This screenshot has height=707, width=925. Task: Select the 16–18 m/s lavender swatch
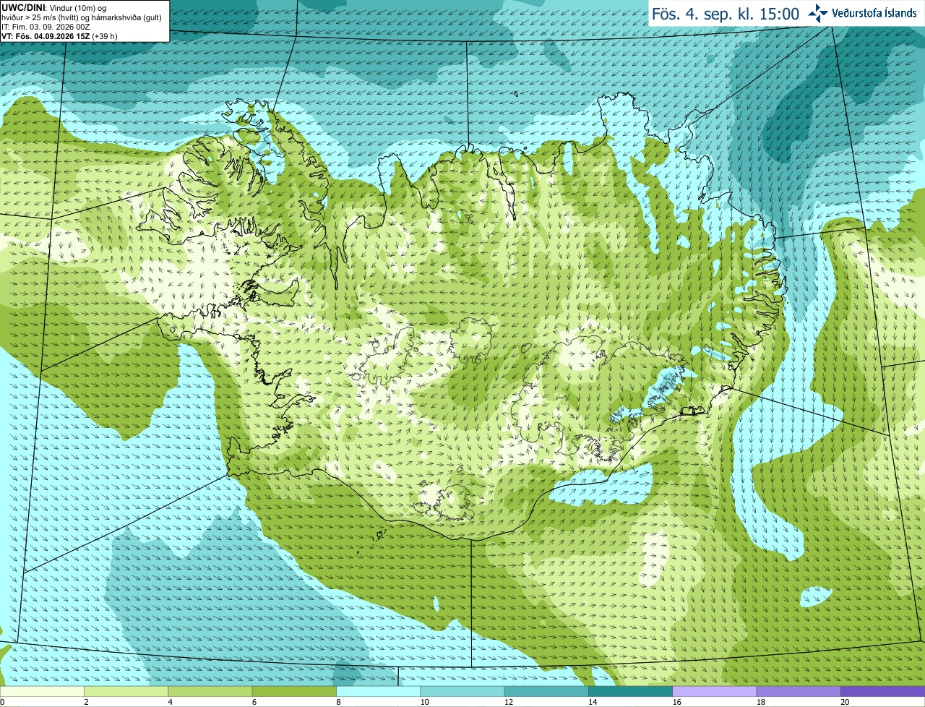pos(715,691)
